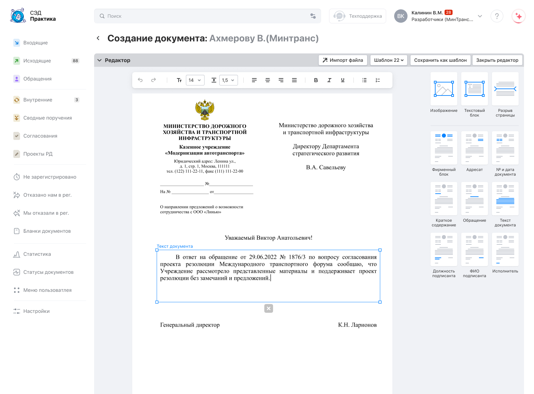Toggle bold formatting
Screen dimensions: 534x394
[316, 80]
